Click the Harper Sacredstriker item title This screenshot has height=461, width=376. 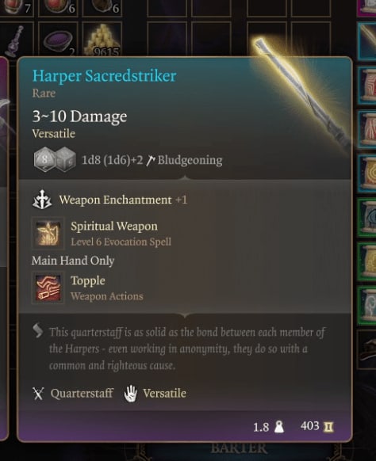click(104, 76)
